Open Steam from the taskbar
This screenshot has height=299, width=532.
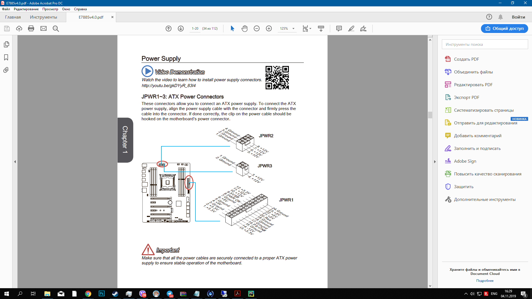pyautogui.click(x=115, y=294)
